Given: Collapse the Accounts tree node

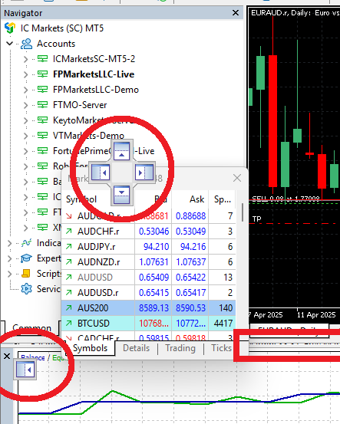Looking at the screenshot, I should pyautogui.click(x=10, y=43).
